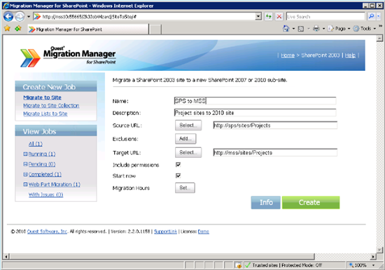Screen dimensions: 385x270
Task: Expand the Web Part Migration (1) node
Action: (x=25, y=184)
